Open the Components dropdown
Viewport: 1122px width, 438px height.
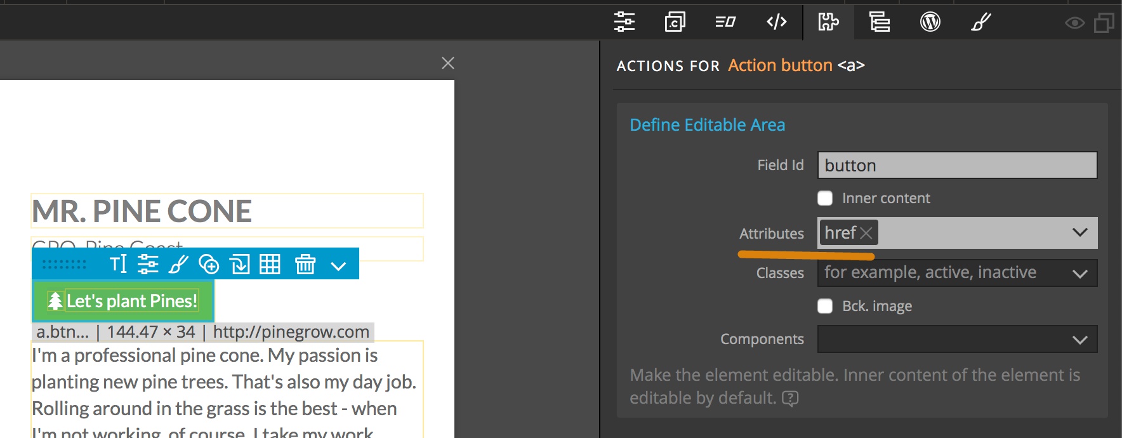point(957,339)
